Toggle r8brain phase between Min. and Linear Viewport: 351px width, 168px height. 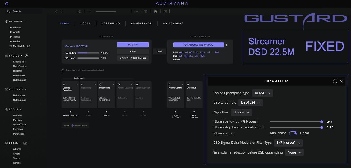pyautogui.click(x=293, y=133)
